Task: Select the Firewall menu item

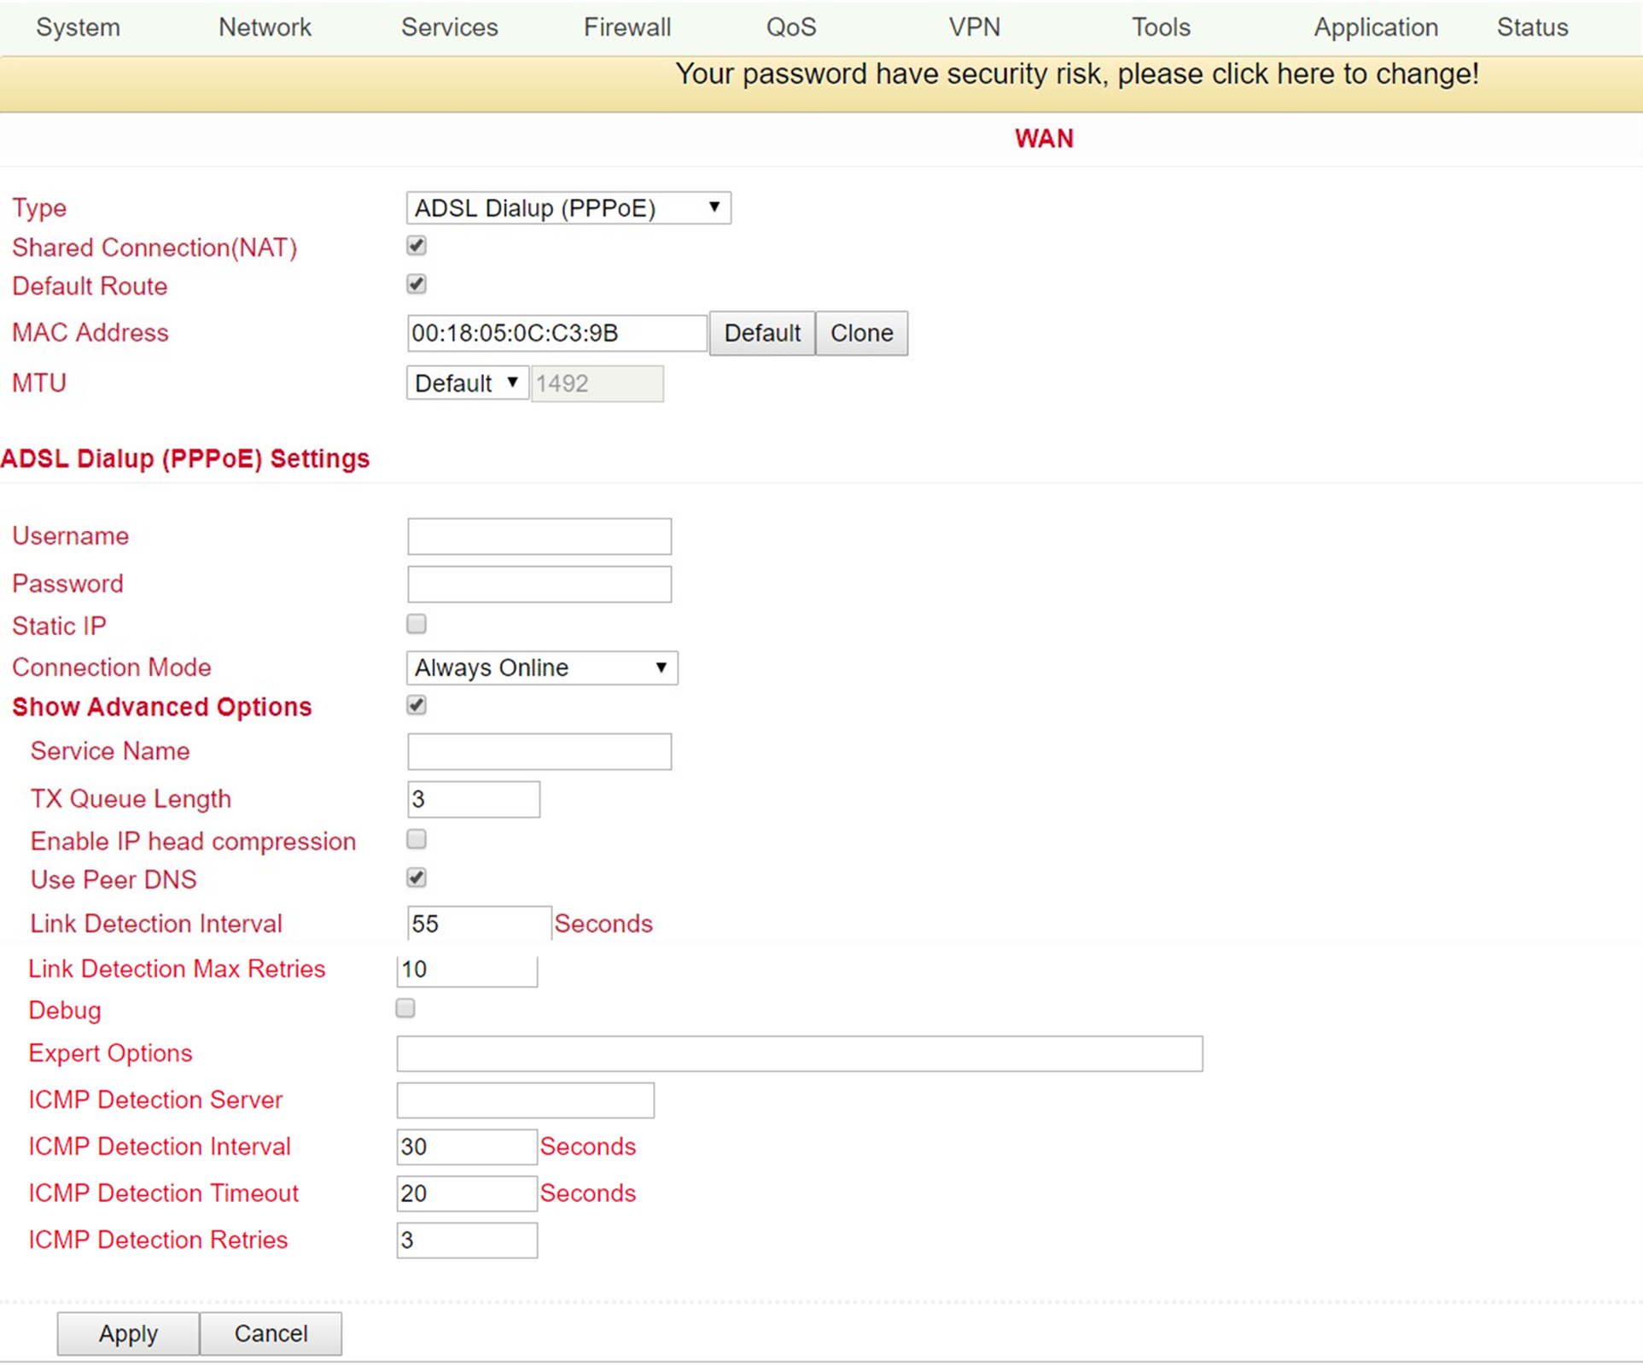Action: coord(626,26)
